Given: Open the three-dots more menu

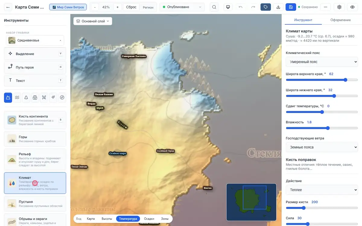Looking at the screenshot, I should click(x=325, y=7).
